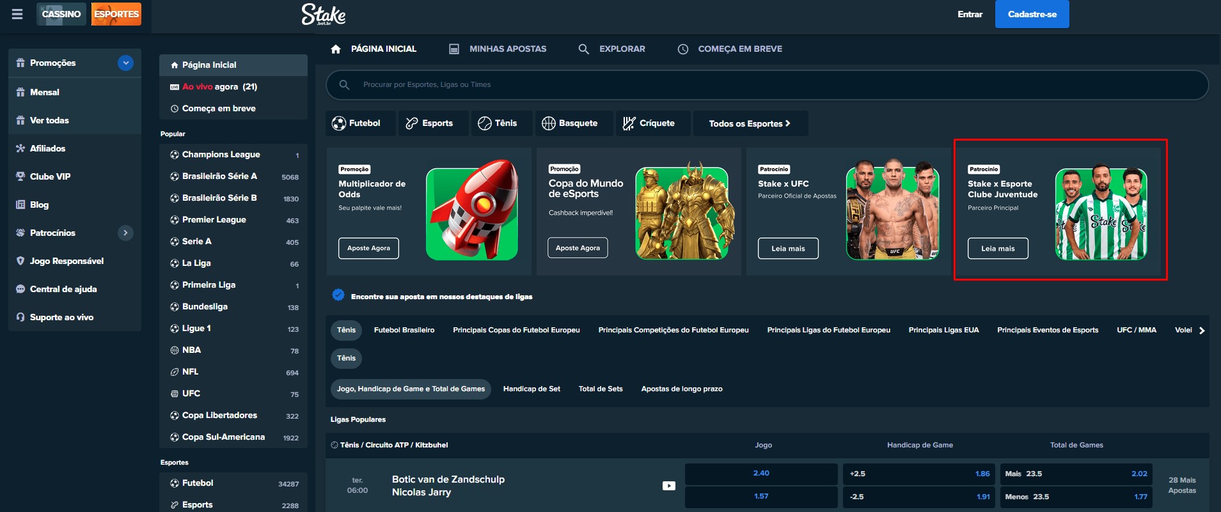Select Principais Ligas EUA tab
This screenshot has width=1221, height=512.
click(x=943, y=330)
